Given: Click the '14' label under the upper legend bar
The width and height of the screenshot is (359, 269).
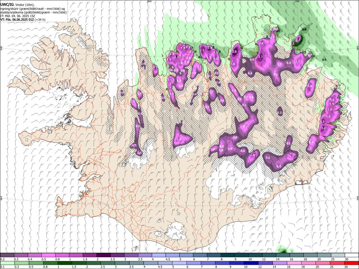Looking at the screenshot, I should pos(277,259).
